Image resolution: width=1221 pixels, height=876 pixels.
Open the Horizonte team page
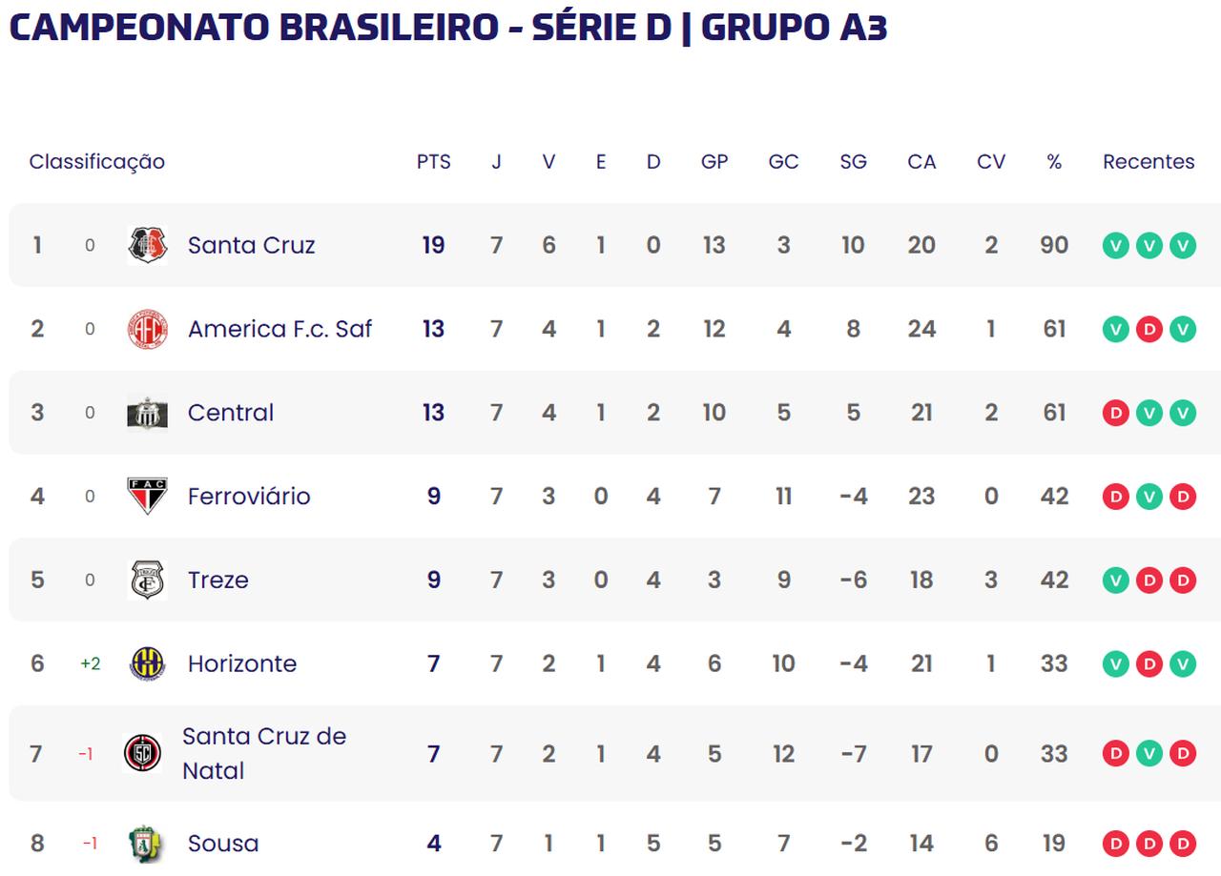[x=242, y=663]
